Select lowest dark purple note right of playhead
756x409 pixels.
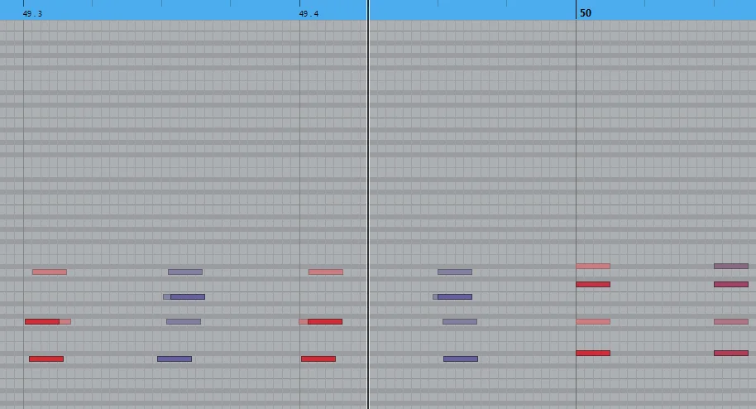pos(461,358)
